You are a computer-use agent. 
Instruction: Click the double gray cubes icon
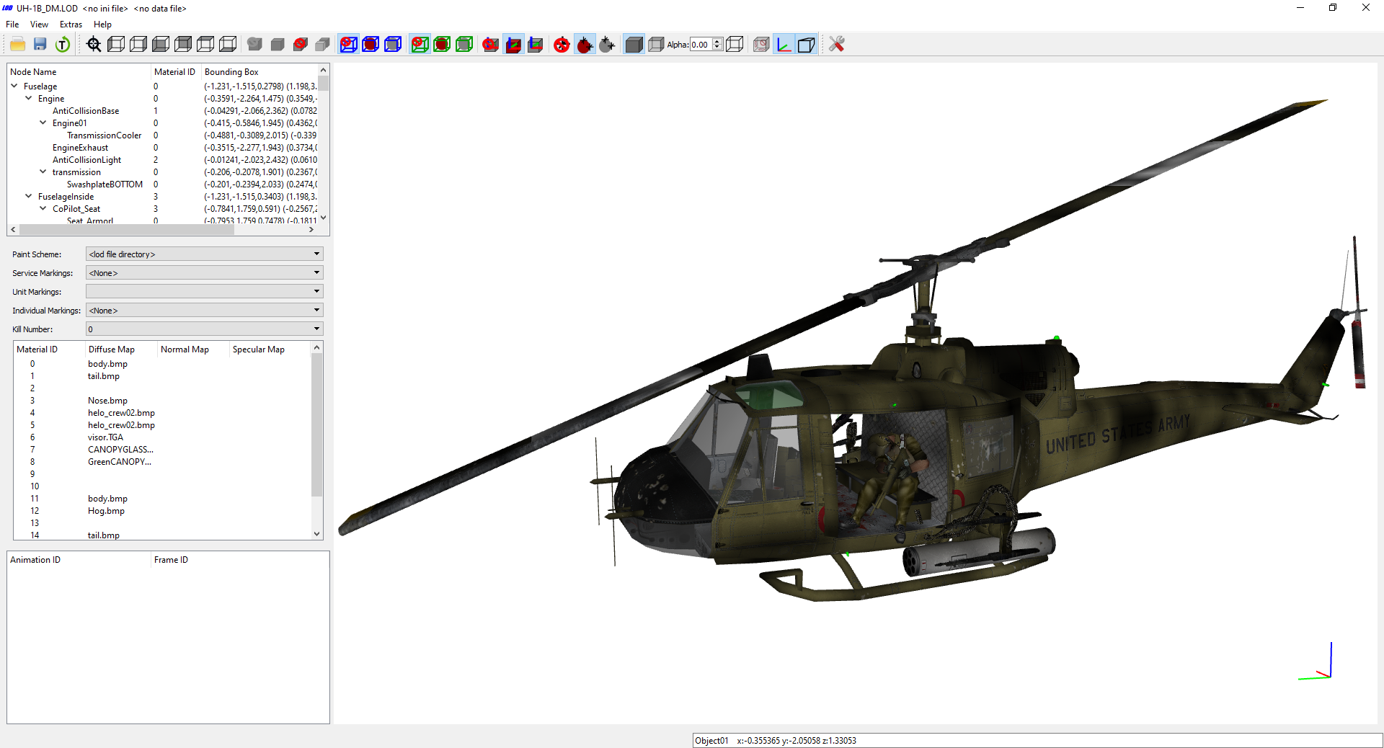coord(323,45)
